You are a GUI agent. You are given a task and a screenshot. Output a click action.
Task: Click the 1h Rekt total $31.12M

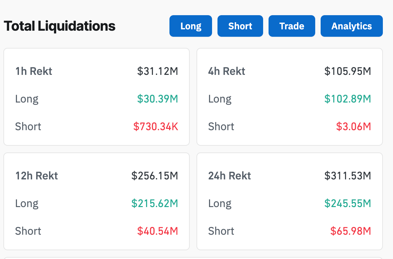158,71
